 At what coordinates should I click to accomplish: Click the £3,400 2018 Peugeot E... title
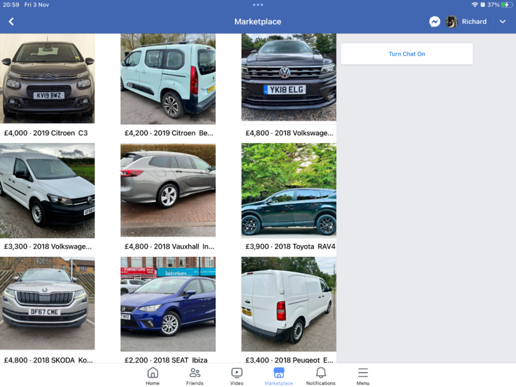click(289, 360)
